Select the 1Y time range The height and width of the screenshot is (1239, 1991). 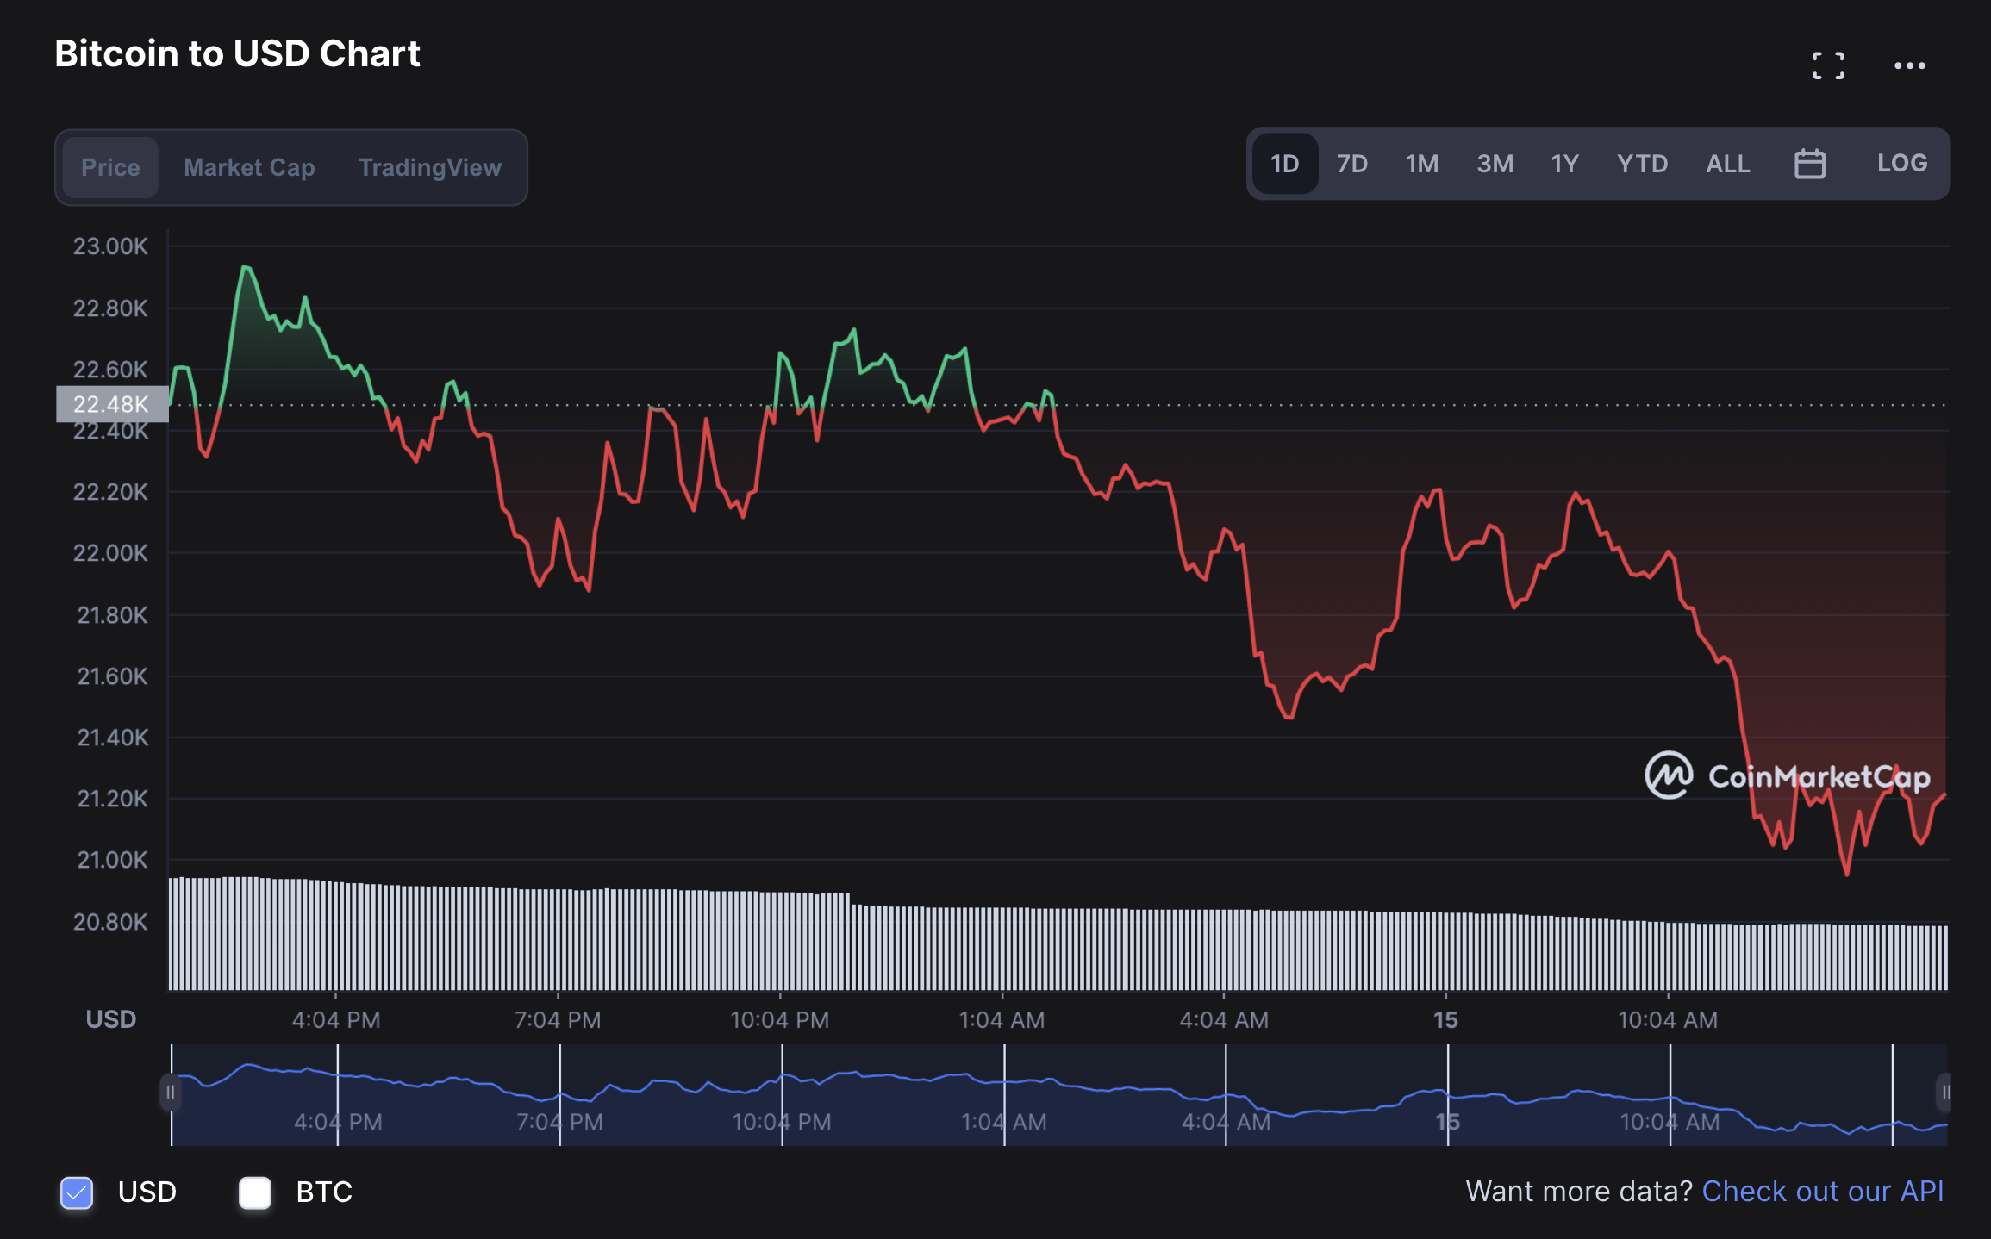[1564, 164]
